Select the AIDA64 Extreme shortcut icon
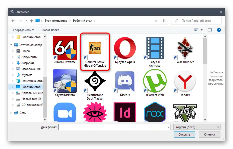Screen dimensions: 233x149 65,48
